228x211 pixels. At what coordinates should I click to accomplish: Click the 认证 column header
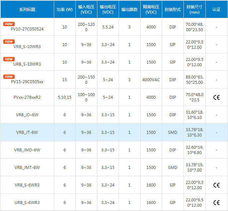[x=216, y=10]
